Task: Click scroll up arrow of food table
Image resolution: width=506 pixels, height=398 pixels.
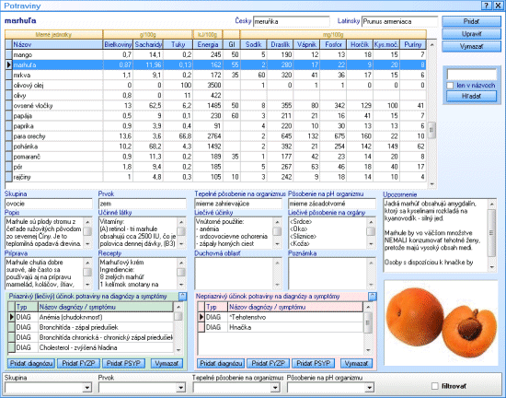Action: [431, 44]
